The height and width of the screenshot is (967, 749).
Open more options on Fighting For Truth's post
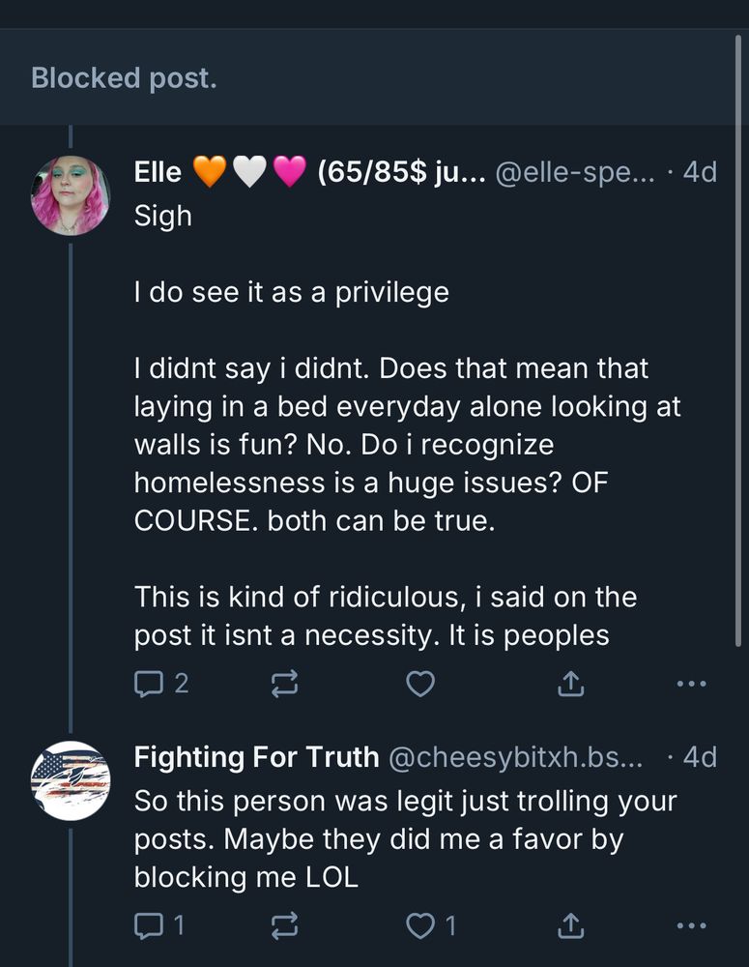(x=692, y=925)
